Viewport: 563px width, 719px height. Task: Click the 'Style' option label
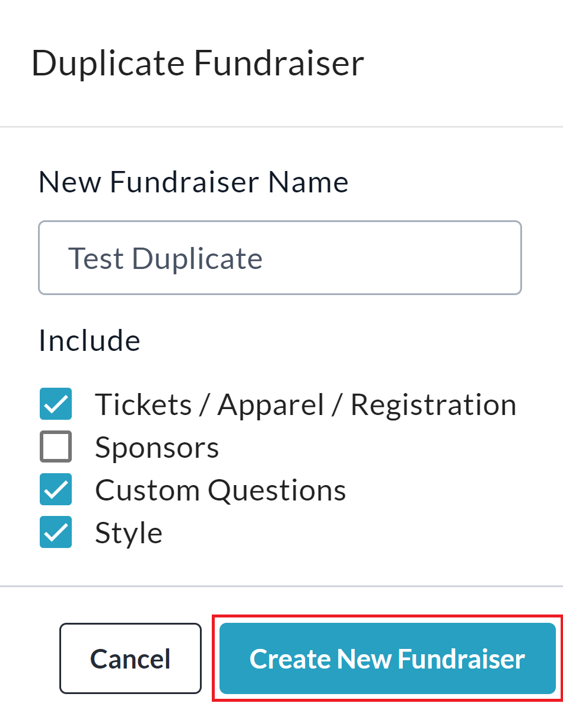pyautogui.click(x=128, y=533)
